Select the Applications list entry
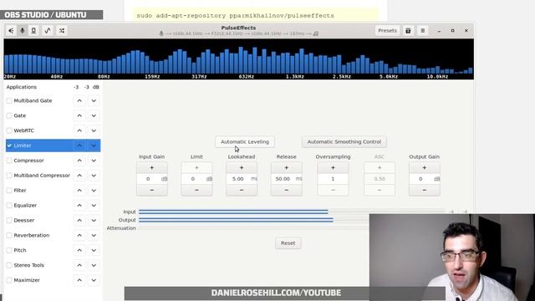The width and height of the screenshot is (535, 301). point(53,87)
